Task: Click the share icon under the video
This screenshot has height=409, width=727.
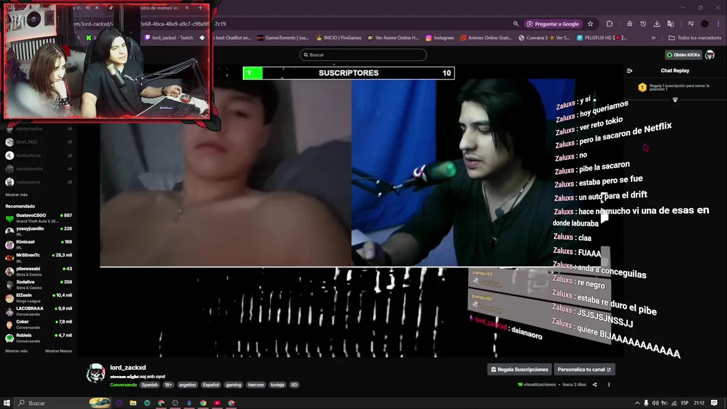Action: pyautogui.click(x=595, y=385)
